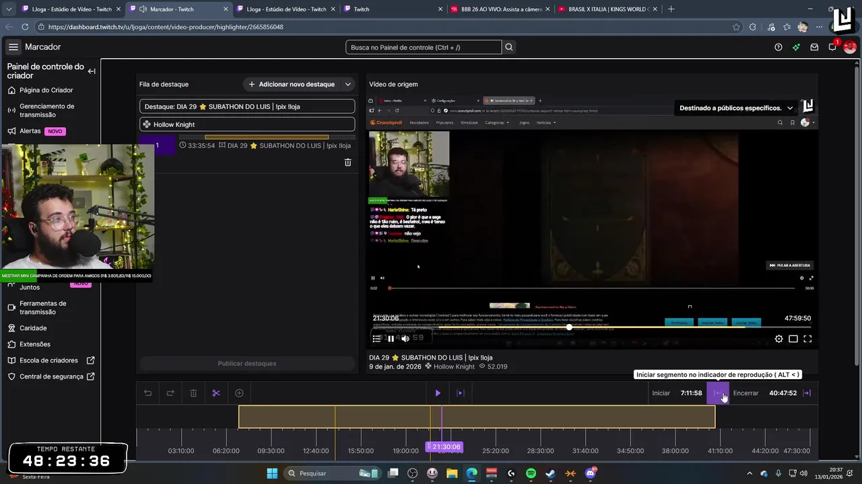Open a new browser tab

click(671, 9)
